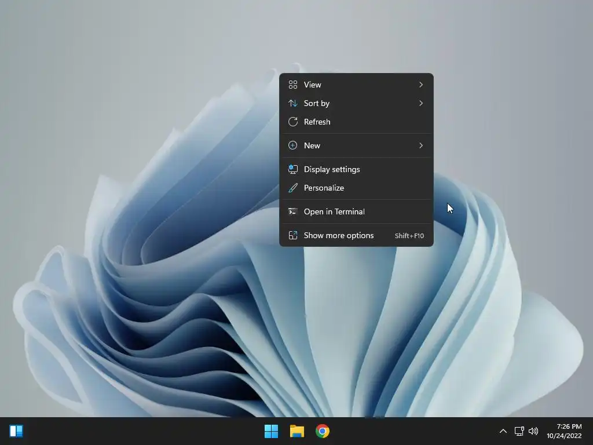Click Show more options

(356, 235)
